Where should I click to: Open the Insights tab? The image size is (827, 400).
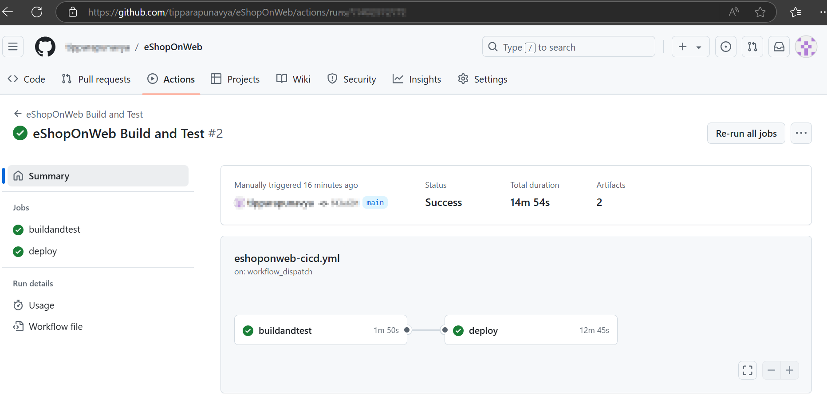(417, 79)
